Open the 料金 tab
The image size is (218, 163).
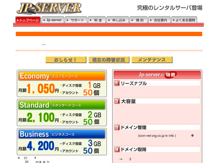[x=97, y=20]
